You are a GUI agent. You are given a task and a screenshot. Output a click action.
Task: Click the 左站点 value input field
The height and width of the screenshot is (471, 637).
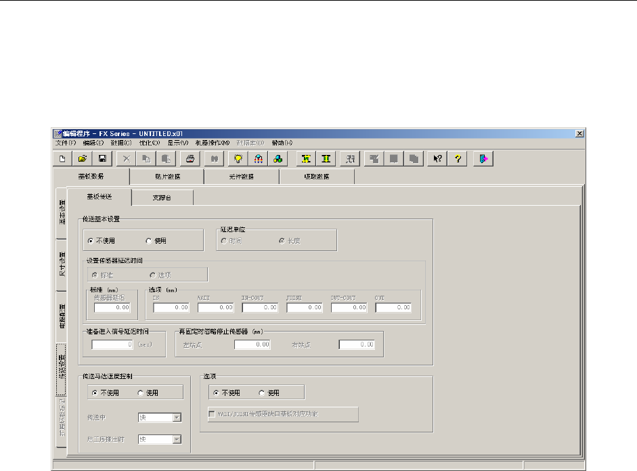(x=252, y=344)
